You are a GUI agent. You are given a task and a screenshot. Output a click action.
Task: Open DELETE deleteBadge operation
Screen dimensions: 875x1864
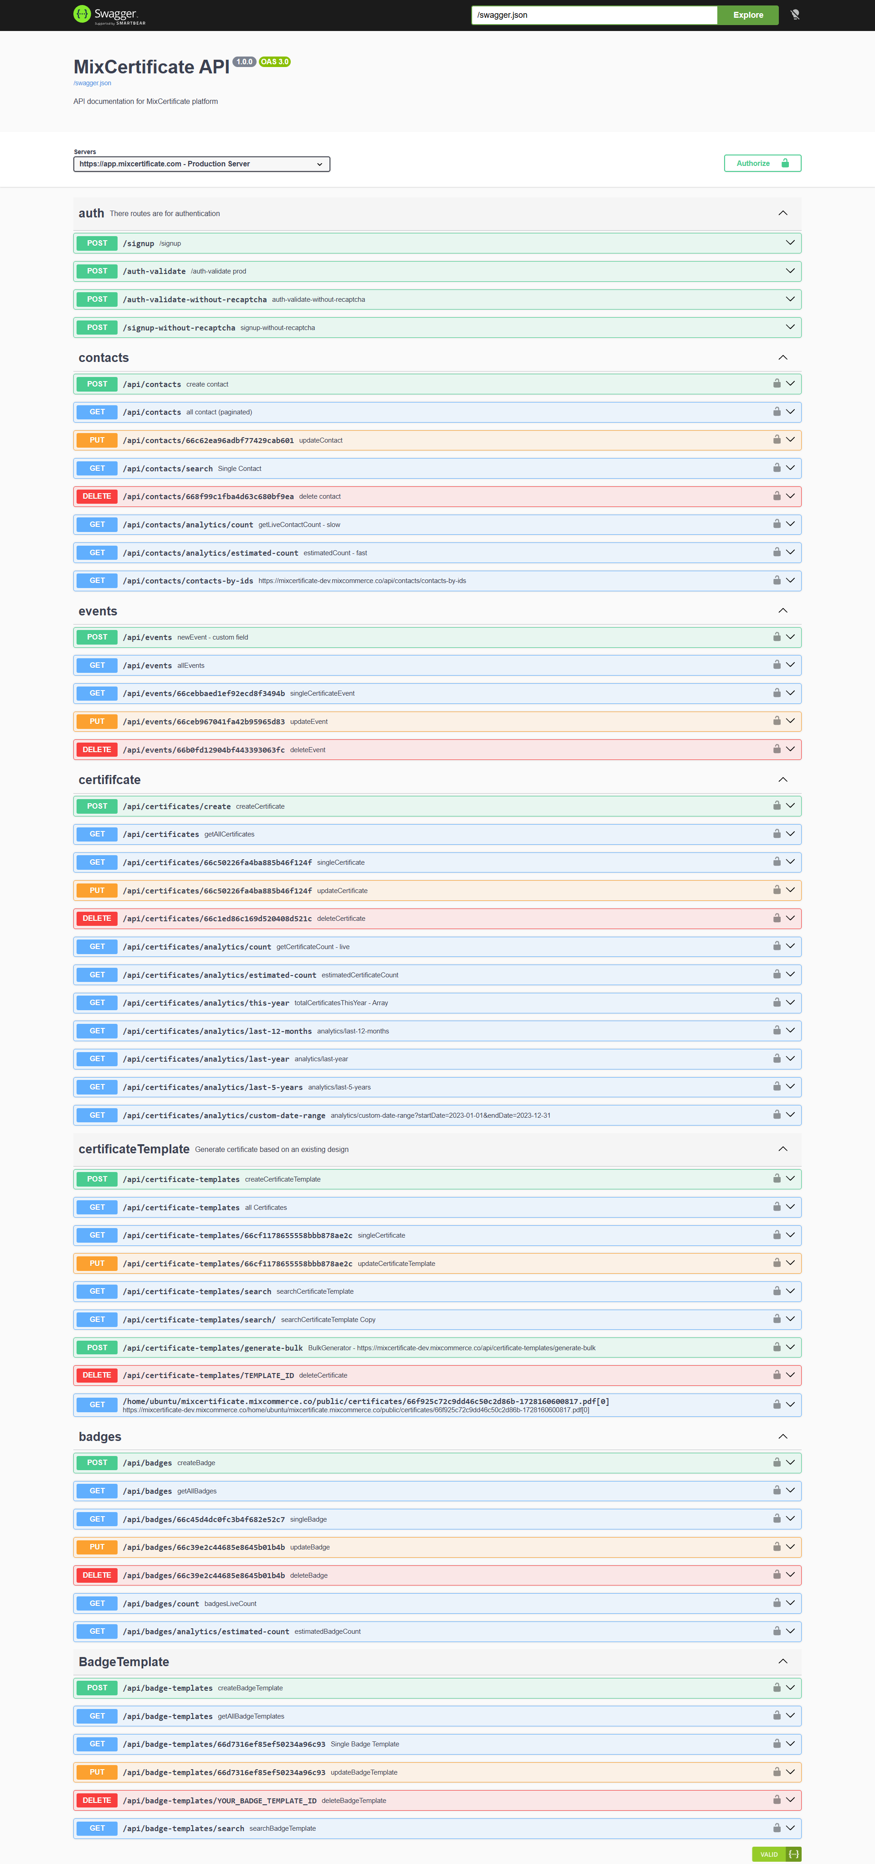tap(437, 1575)
